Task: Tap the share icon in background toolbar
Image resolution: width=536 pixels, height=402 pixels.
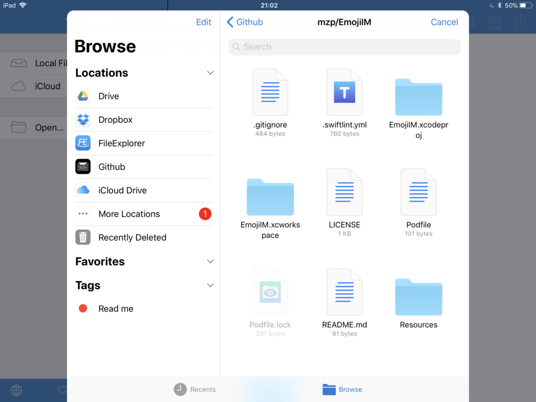Action: click(520, 21)
